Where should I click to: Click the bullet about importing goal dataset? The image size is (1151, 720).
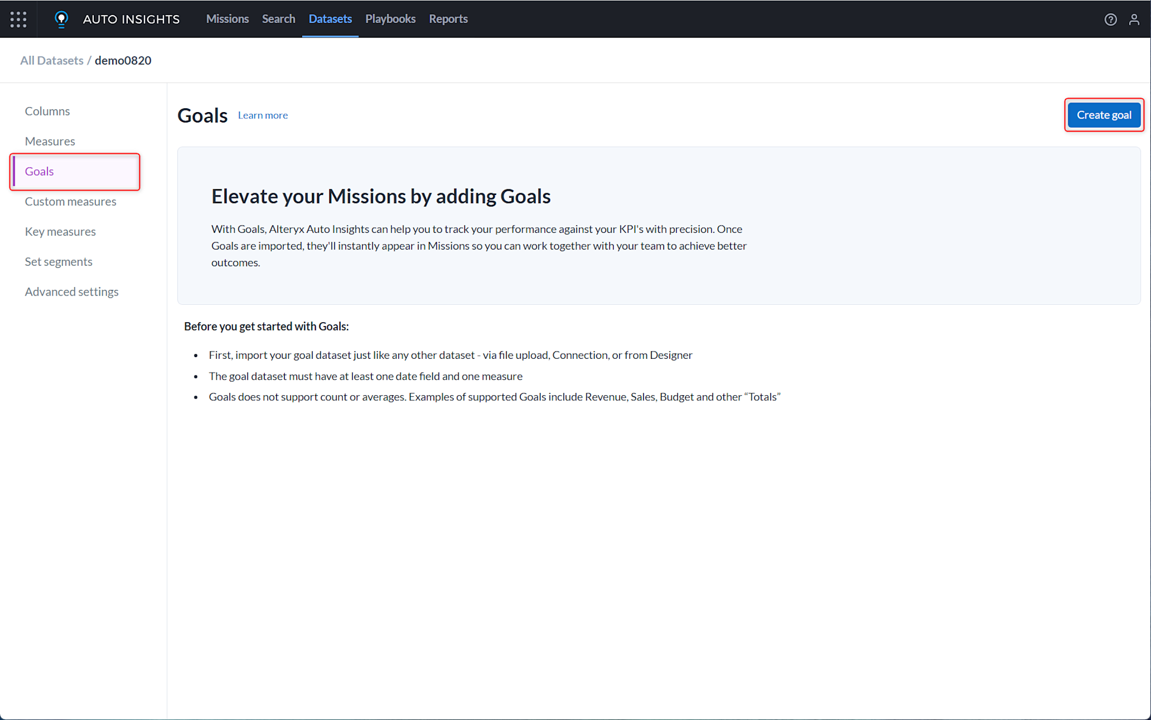[x=451, y=355]
